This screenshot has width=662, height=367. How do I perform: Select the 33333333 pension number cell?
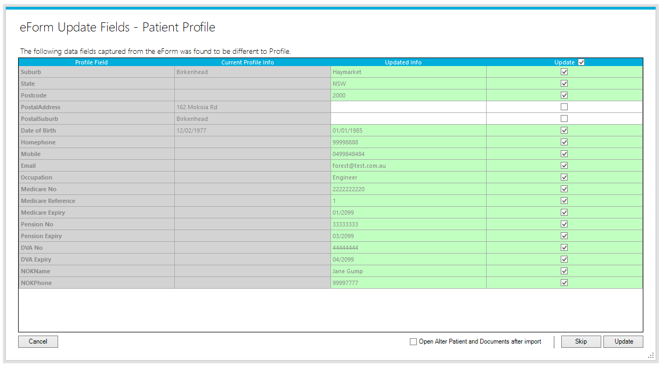click(x=408, y=224)
